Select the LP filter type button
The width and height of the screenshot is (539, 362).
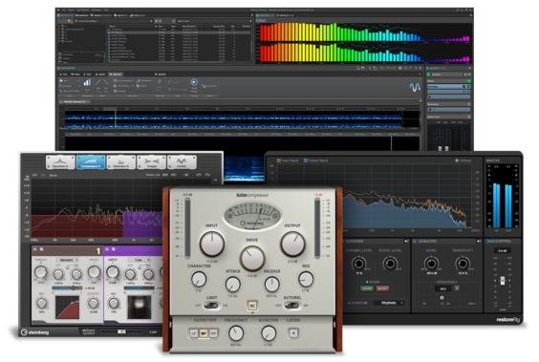[194, 333]
